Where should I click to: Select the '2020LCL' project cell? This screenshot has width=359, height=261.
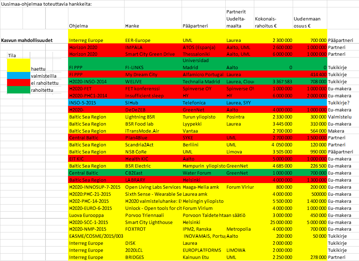tap(153, 250)
